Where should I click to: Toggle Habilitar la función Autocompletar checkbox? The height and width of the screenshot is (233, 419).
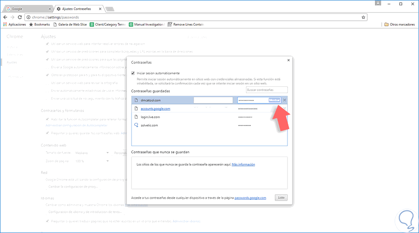click(x=47, y=119)
